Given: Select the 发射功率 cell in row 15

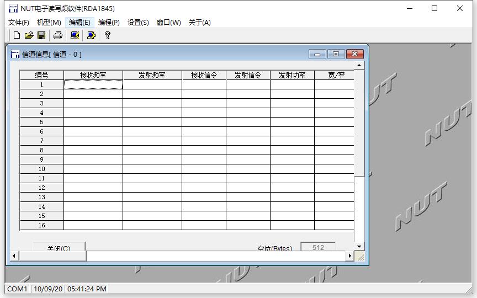Looking at the screenshot, I should click(x=292, y=216).
